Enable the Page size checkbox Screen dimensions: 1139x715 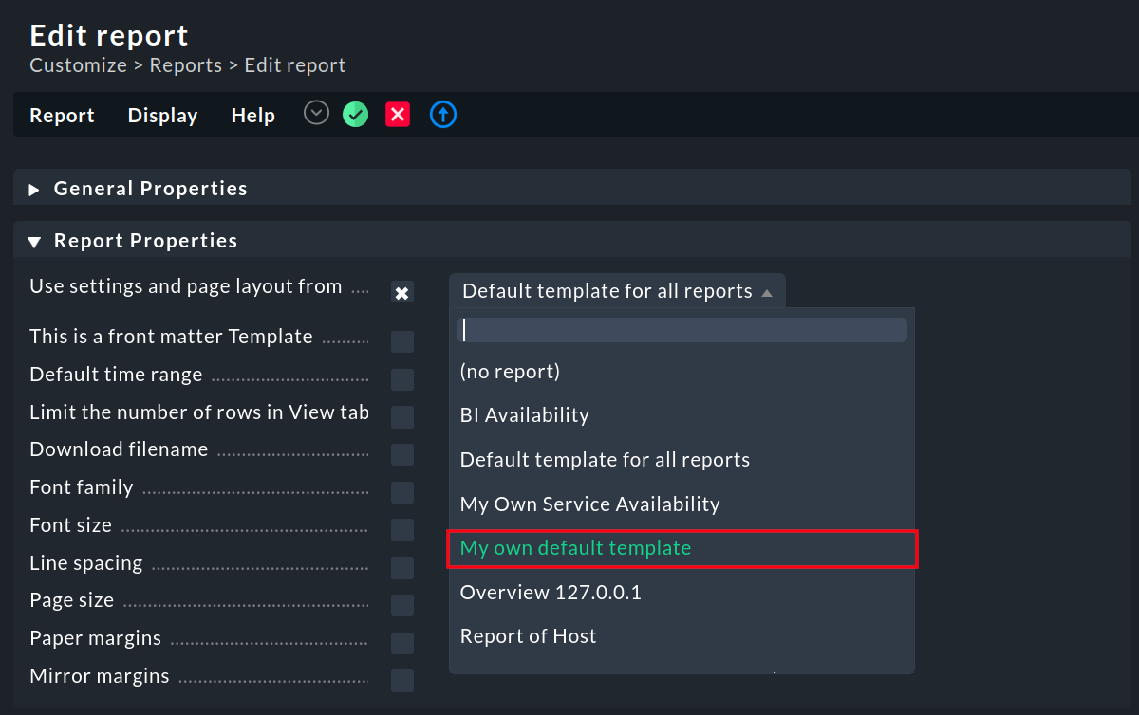pyautogui.click(x=401, y=605)
